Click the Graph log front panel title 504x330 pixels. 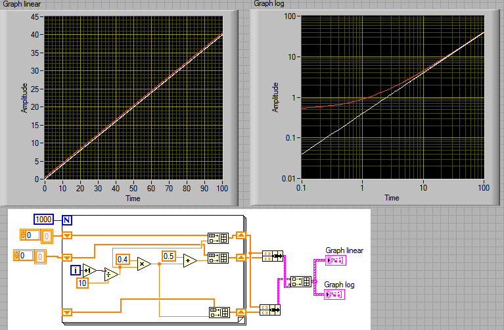[269, 3]
